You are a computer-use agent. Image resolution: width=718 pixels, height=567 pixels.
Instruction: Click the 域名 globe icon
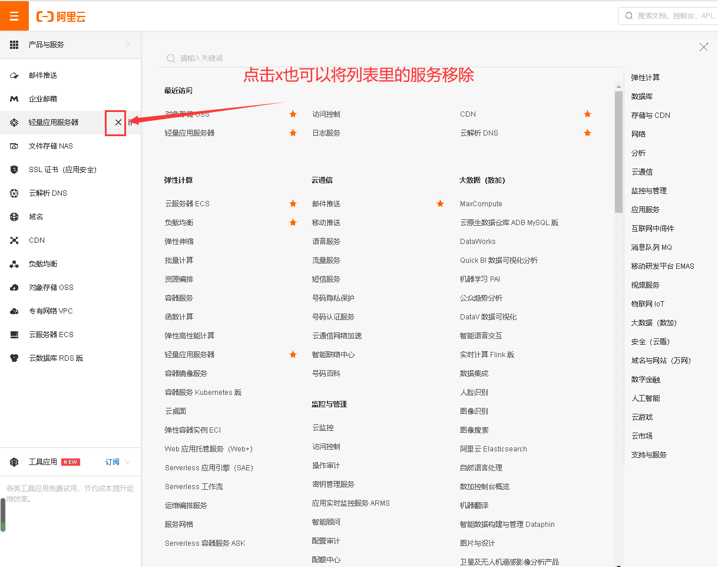14,217
